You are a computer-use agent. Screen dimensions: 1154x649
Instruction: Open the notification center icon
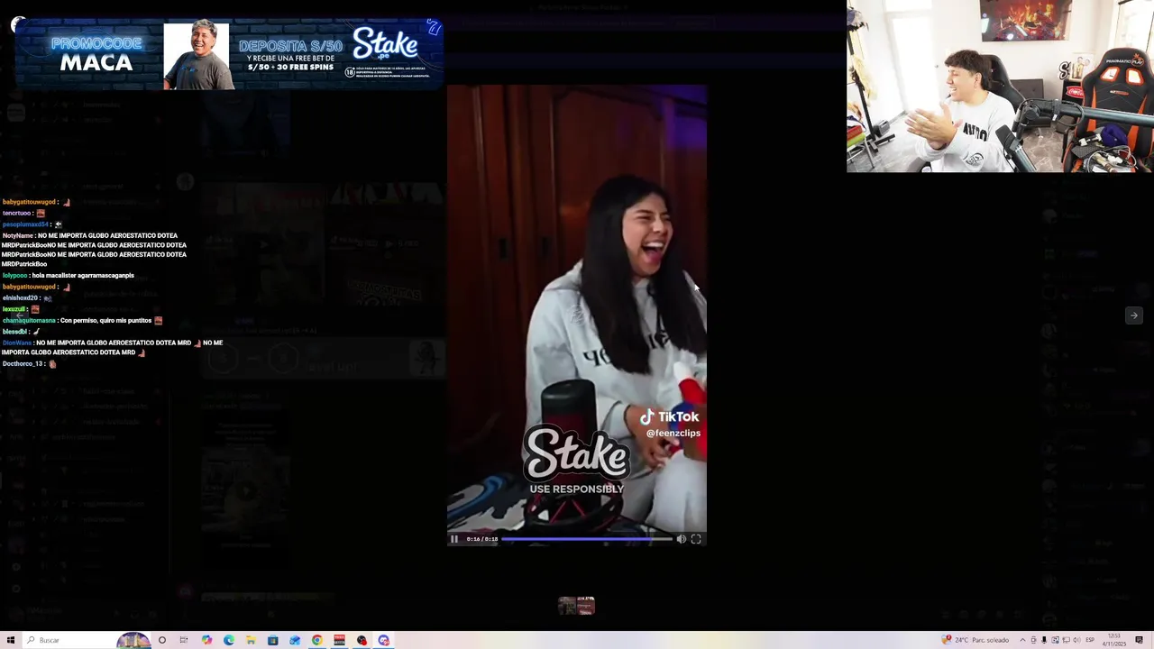coord(1140,640)
